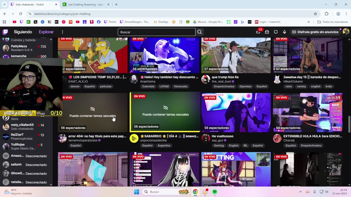
Task: Open the Twitch bookmark
Action: click(110, 22)
